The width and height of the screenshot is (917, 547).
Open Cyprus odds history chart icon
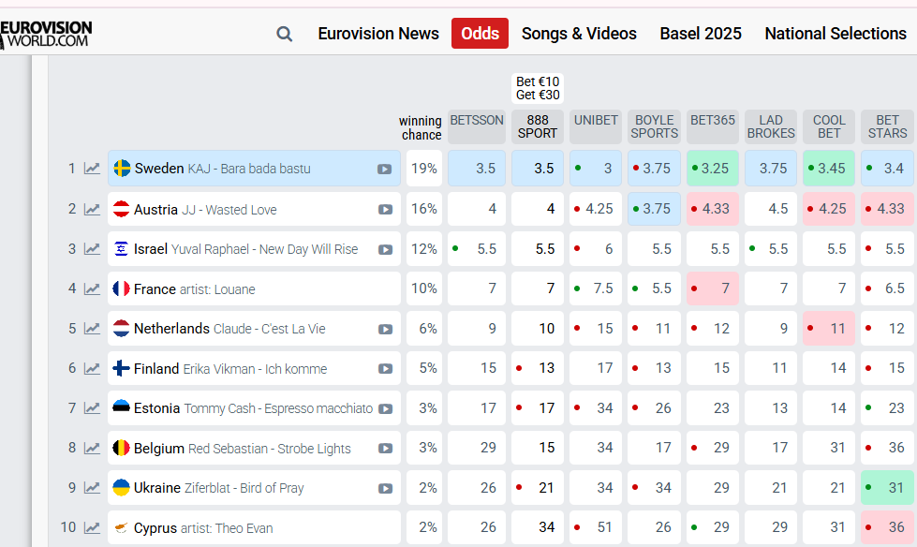tap(92, 528)
